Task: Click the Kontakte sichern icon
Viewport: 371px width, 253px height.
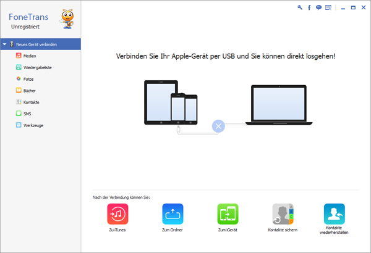Action: coord(283,214)
